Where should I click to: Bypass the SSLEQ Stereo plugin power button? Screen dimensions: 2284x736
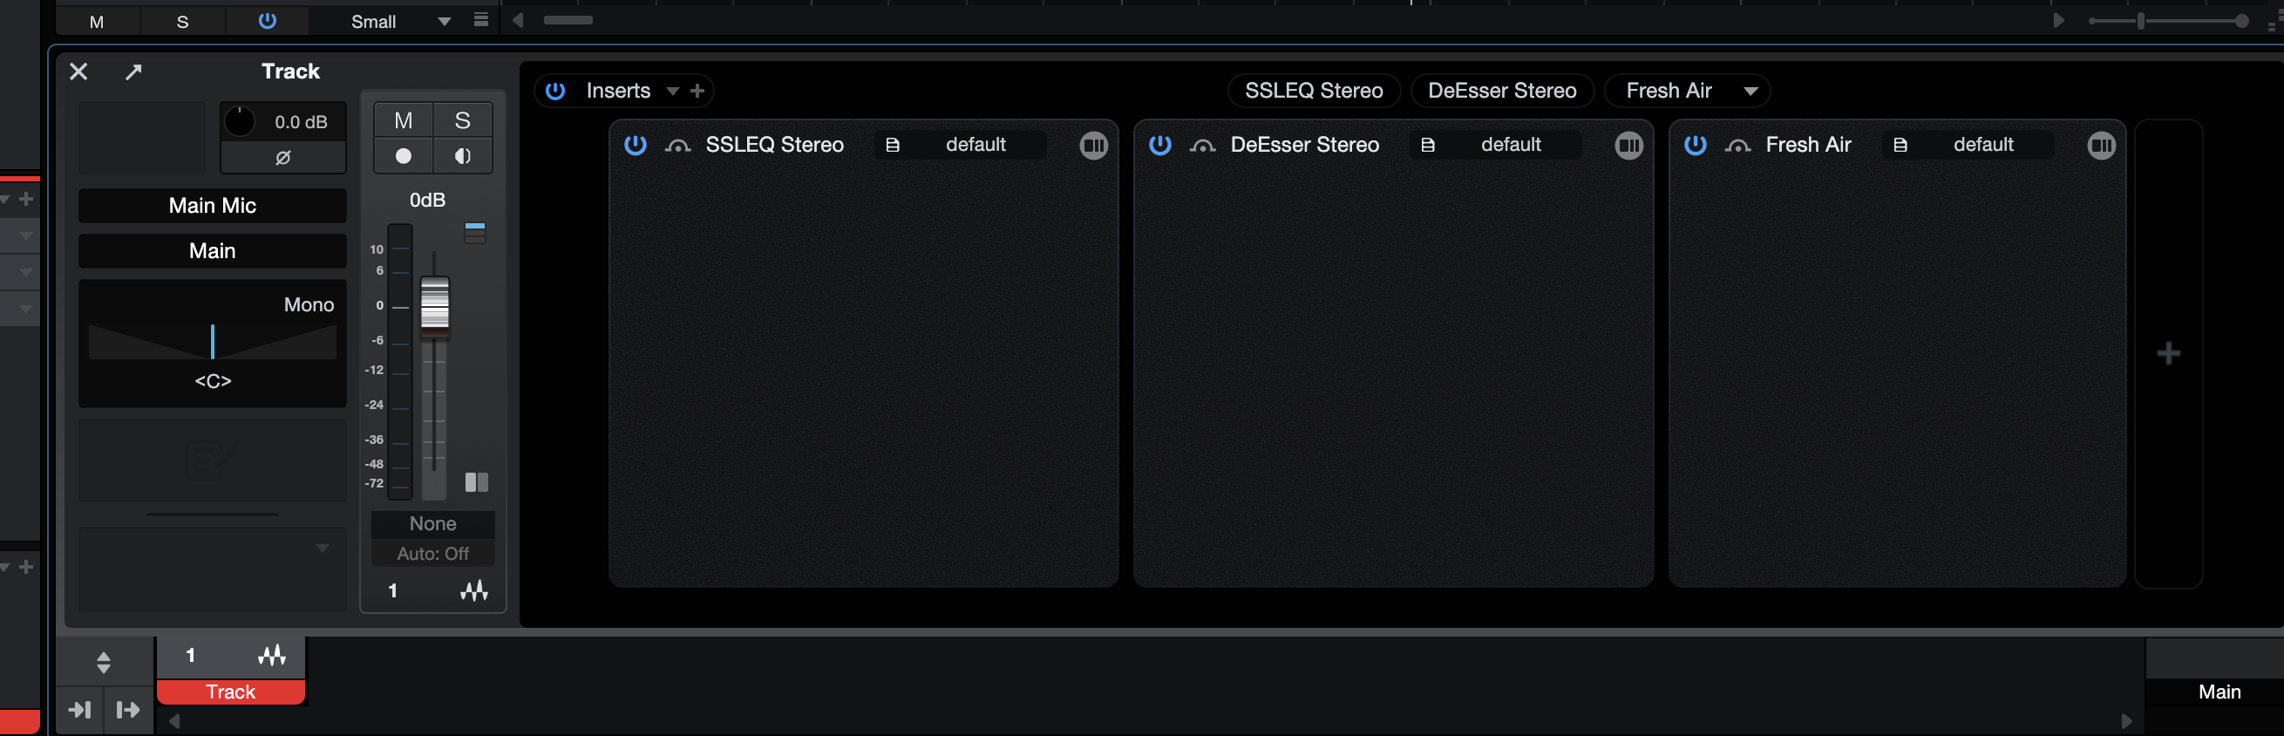tap(636, 145)
